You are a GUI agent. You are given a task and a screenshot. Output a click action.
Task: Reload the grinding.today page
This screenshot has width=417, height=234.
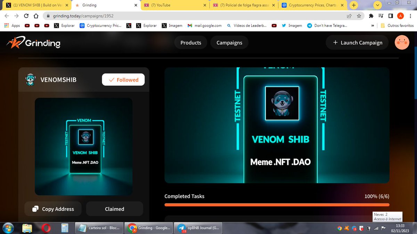click(26, 16)
